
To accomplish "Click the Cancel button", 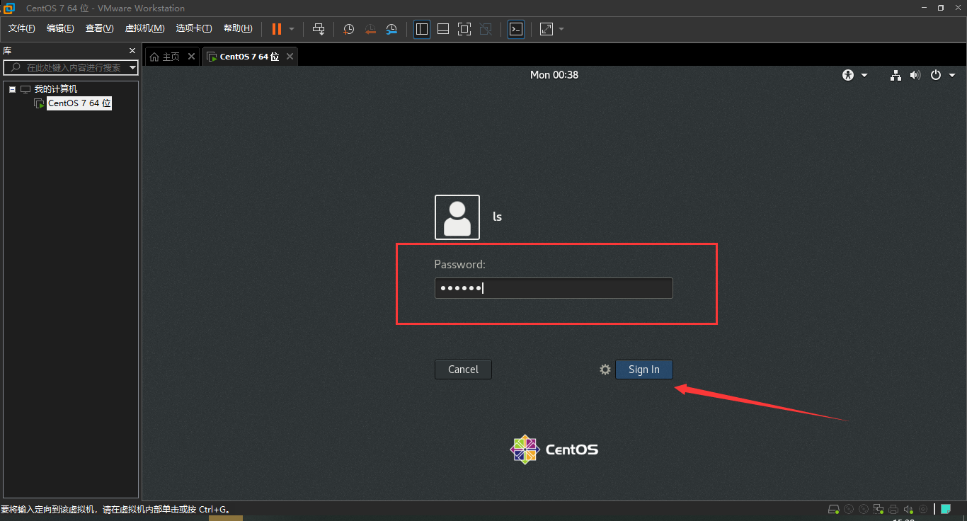I will pos(463,370).
